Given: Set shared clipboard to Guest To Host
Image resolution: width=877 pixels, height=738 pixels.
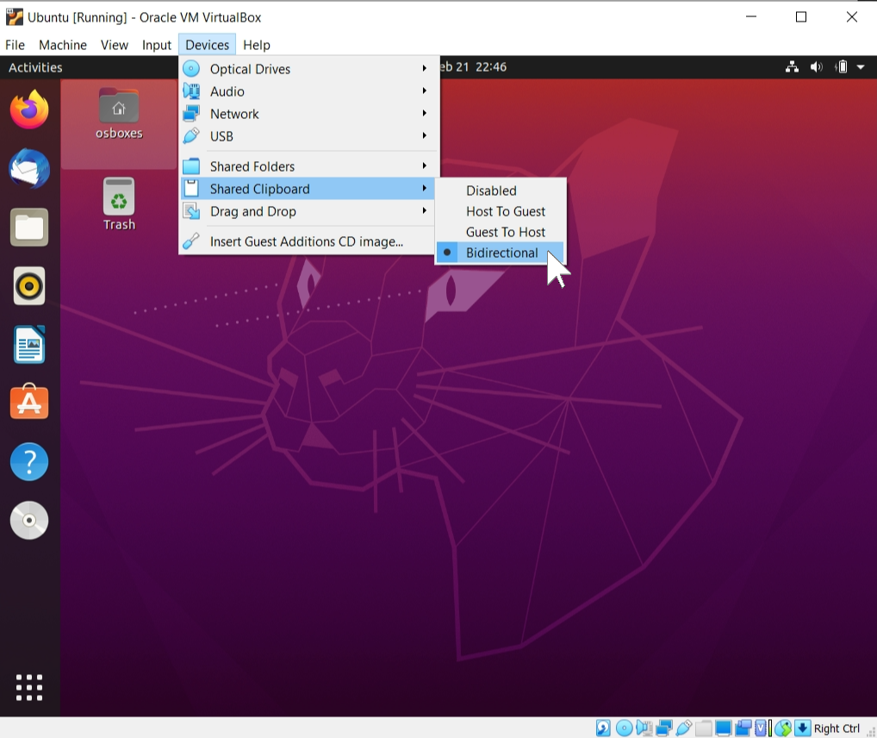Looking at the screenshot, I should 501,232.
